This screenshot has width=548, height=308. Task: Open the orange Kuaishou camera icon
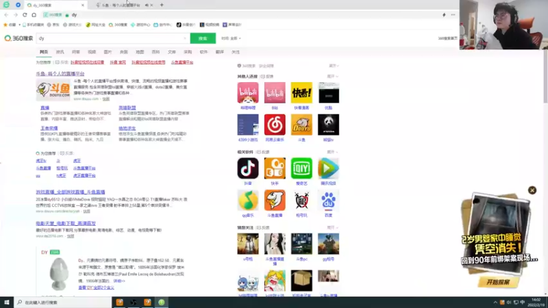tap(275, 168)
